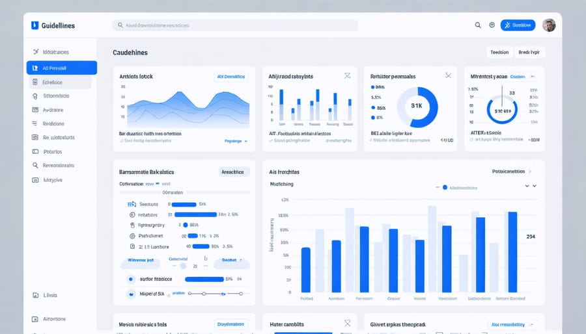Click the 'Breds lvpir' button near the page title
Image resolution: width=586 pixels, height=334 pixels.
[529, 52]
